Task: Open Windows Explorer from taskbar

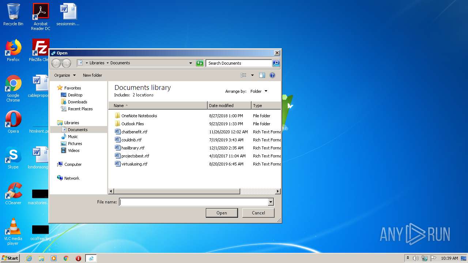Action: coord(41,258)
